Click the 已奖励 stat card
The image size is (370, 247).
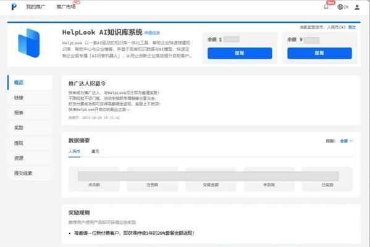pyautogui.click(x=327, y=179)
